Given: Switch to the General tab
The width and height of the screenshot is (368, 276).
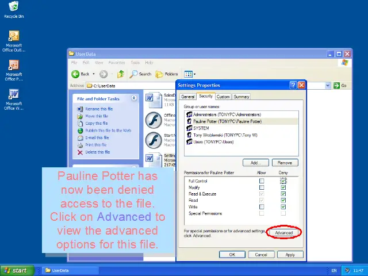Looking at the screenshot, I should point(188,97).
